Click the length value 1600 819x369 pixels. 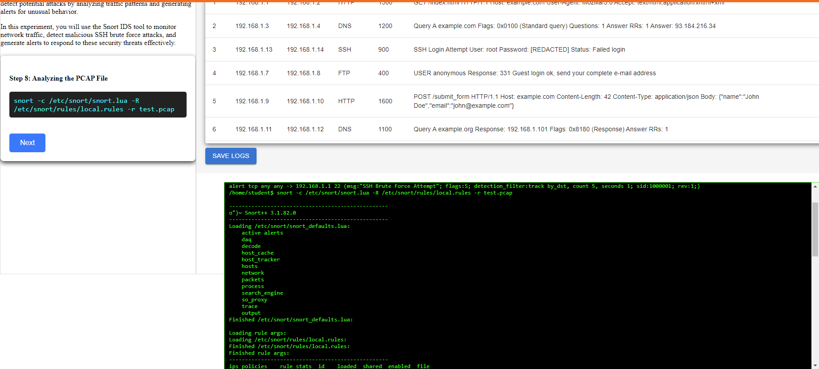[385, 101]
